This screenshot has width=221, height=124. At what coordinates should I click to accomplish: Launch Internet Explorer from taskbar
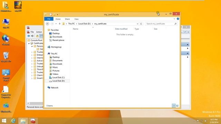13,121
